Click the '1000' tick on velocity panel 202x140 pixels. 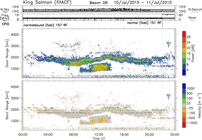pyautogui.click(x=15, y=121)
